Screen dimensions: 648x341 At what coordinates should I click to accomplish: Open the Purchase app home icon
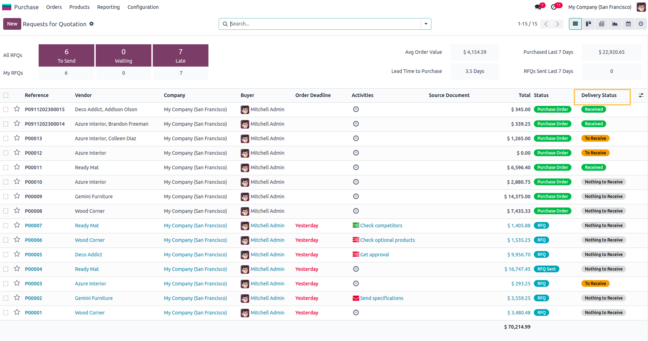[7, 7]
